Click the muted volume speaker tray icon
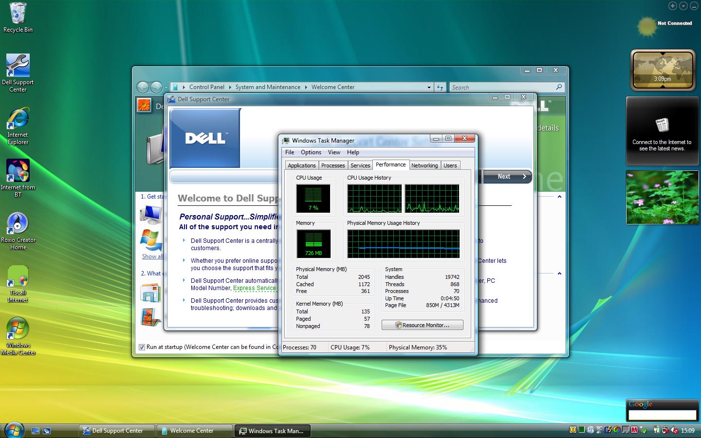The height and width of the screenshot is (438, 701). (674, 430)
